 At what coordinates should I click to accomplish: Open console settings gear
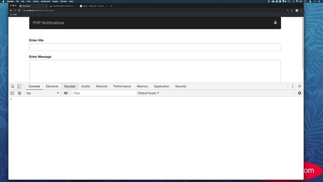click(x=299, y=93)
